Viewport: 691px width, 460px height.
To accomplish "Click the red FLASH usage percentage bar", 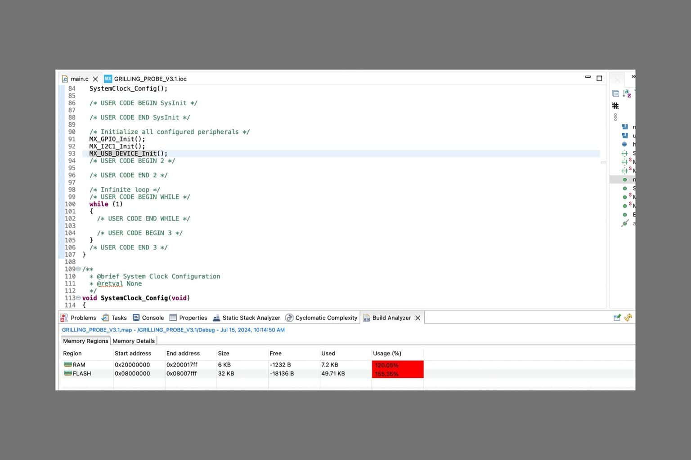I will pyautogui.click(x=398, y=374).
